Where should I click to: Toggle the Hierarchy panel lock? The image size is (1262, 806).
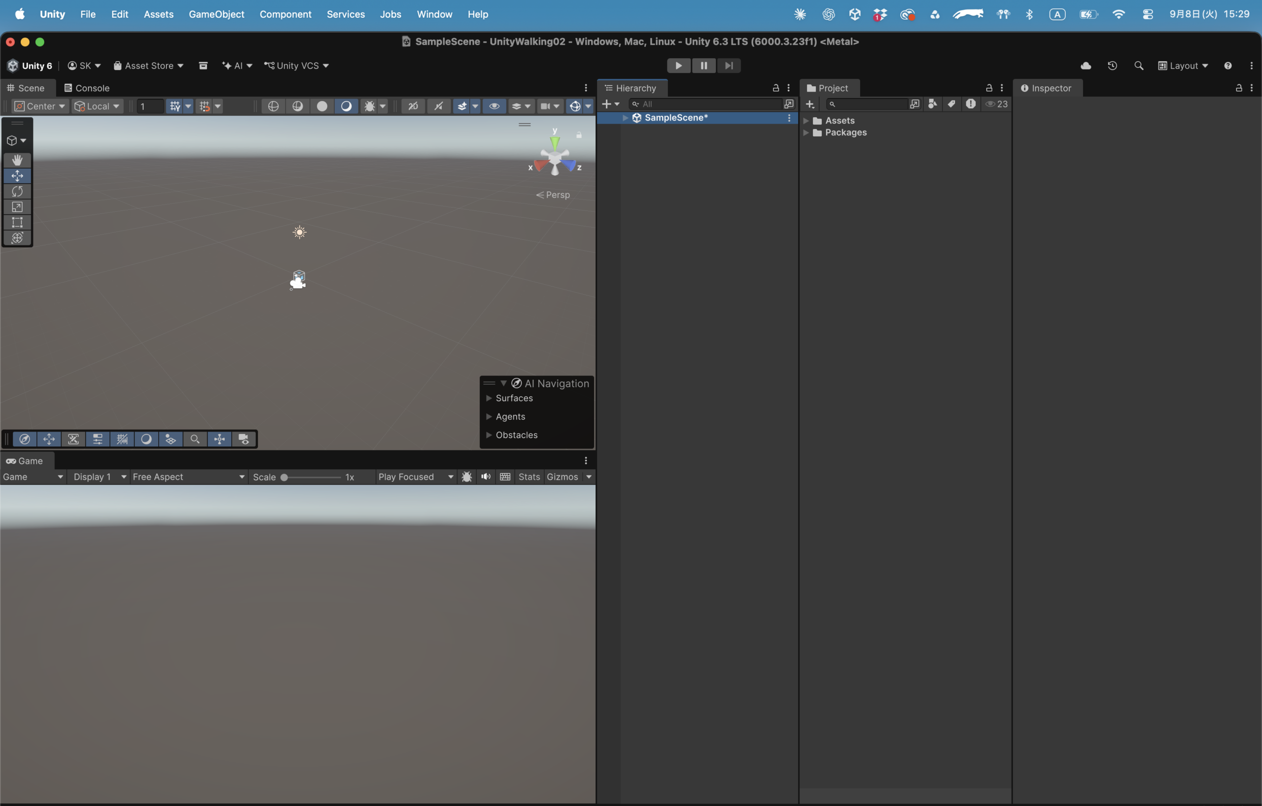[775, 88]
